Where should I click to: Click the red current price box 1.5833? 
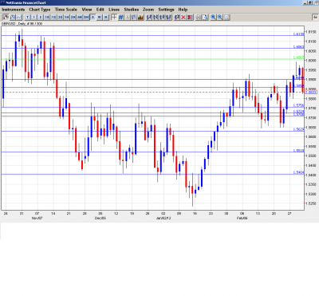coord(311,92)
